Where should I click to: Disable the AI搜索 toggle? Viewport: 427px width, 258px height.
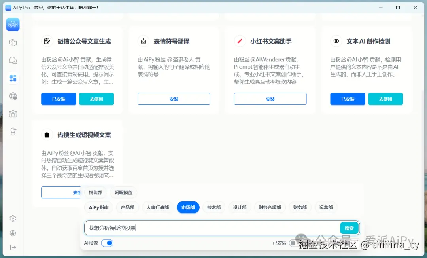108,243
